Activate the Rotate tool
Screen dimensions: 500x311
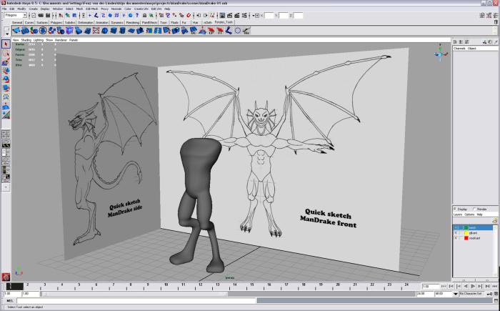pyautogui.click(x=6, y=79)
